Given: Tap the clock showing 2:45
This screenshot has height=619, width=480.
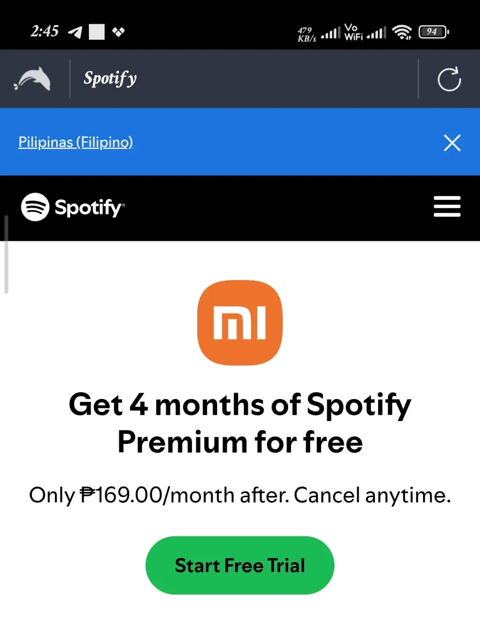Looking at the screenshot, I should coord(44,31).
